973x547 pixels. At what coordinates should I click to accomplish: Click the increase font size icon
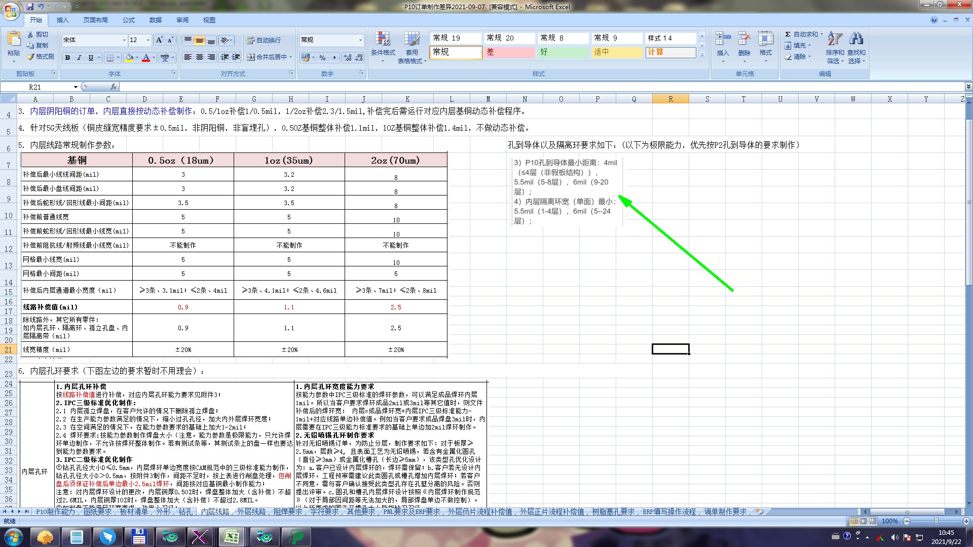tap(159, 40)
